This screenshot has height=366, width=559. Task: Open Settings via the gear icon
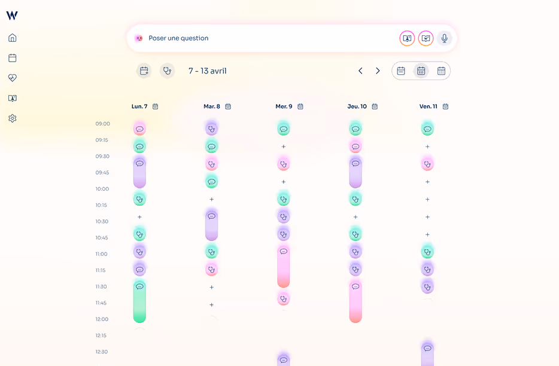click(x=12, y=118)
